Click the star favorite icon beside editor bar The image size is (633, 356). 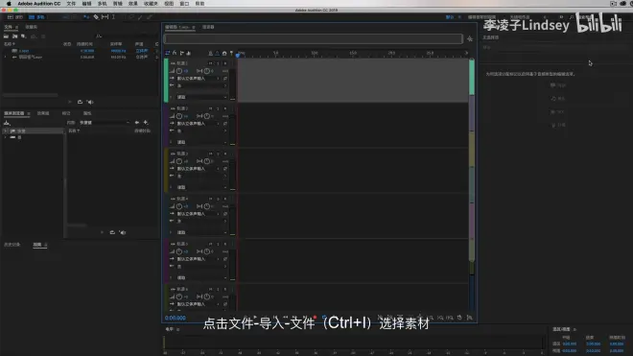click(x=470, y=39)
